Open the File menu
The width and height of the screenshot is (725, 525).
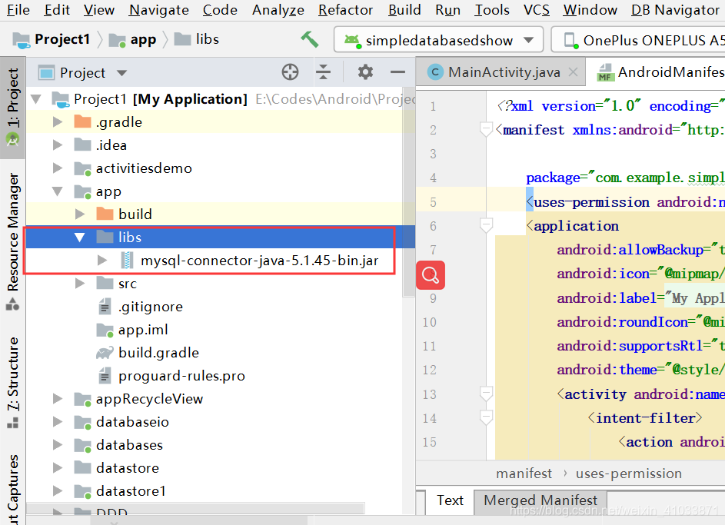(18, 10)
